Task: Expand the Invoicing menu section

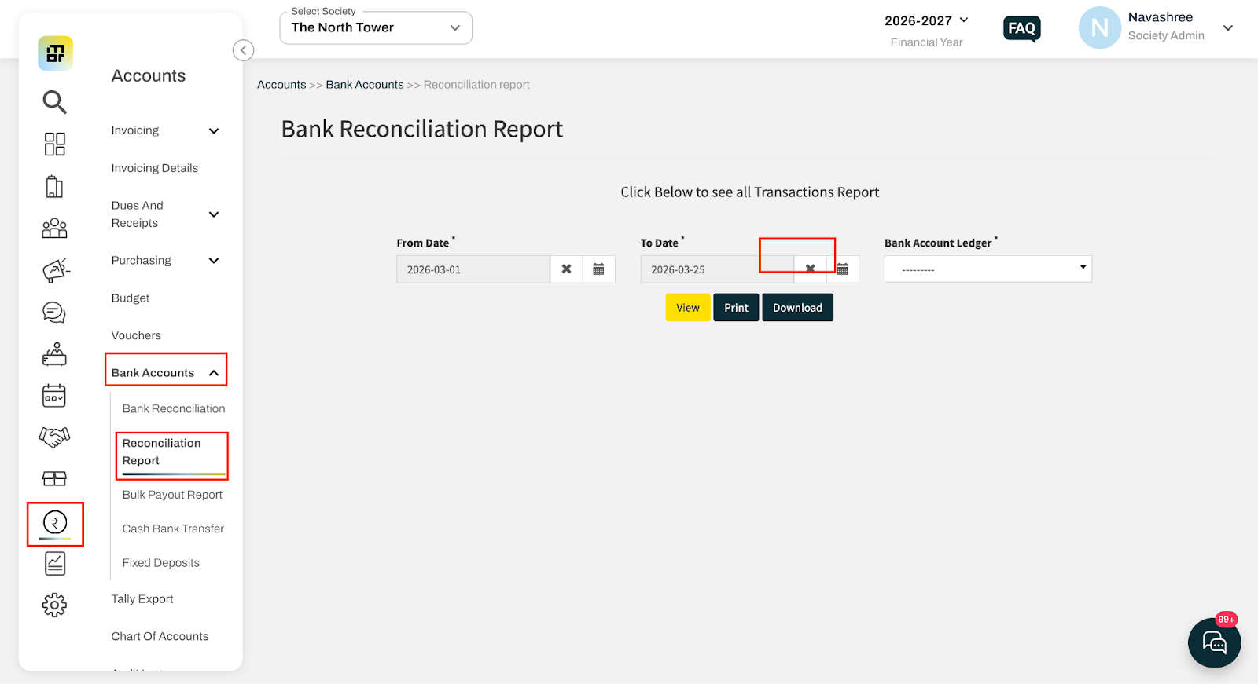Action: (214, 131)
